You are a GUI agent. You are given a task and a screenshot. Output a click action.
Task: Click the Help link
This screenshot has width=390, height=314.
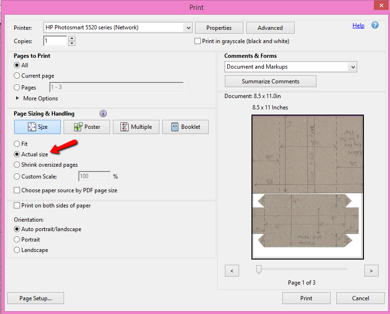click(358, 26)
